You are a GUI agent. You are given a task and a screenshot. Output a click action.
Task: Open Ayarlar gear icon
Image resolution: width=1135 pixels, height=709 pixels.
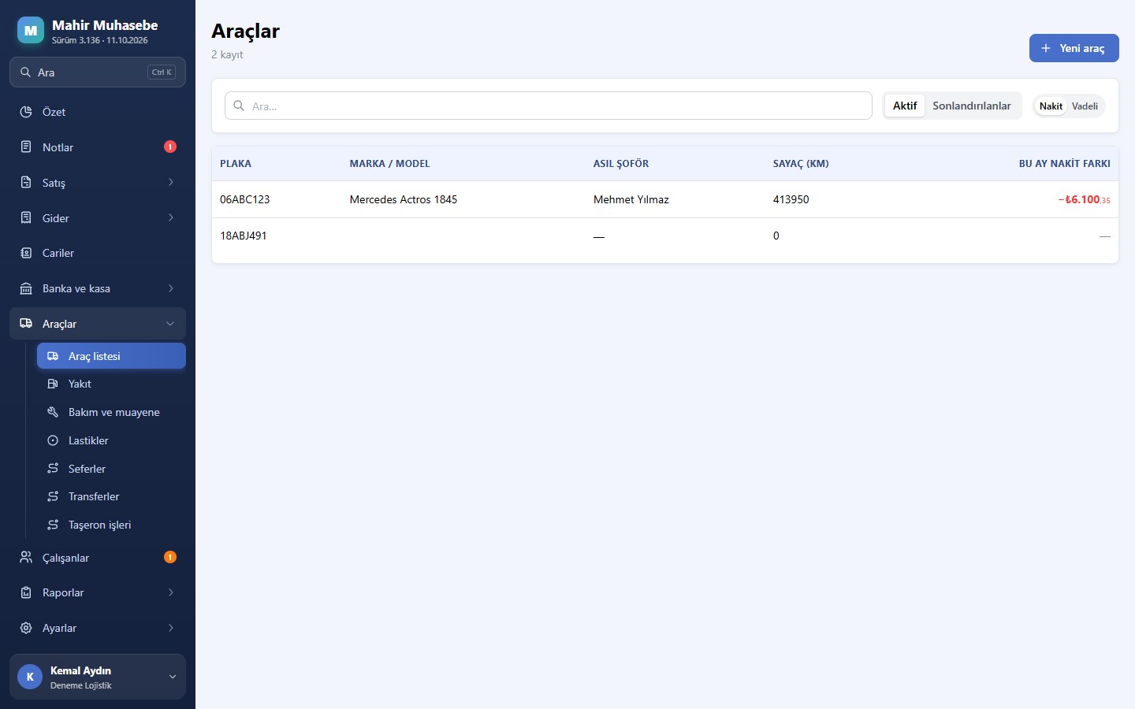tap(26, 628)
